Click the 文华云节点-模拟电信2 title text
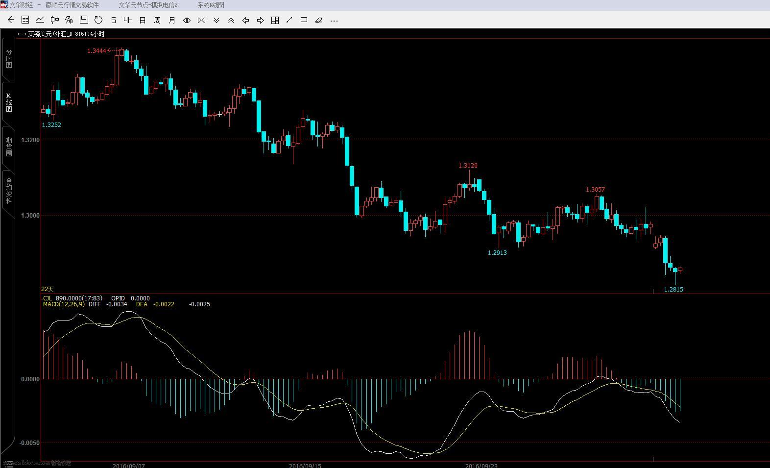Viewport: 770px width, 468px height. click(148, 5)
